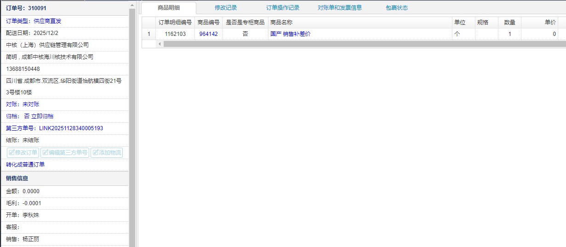Click the table's horizontal scroll-left arrow

(x=160, y=44)
